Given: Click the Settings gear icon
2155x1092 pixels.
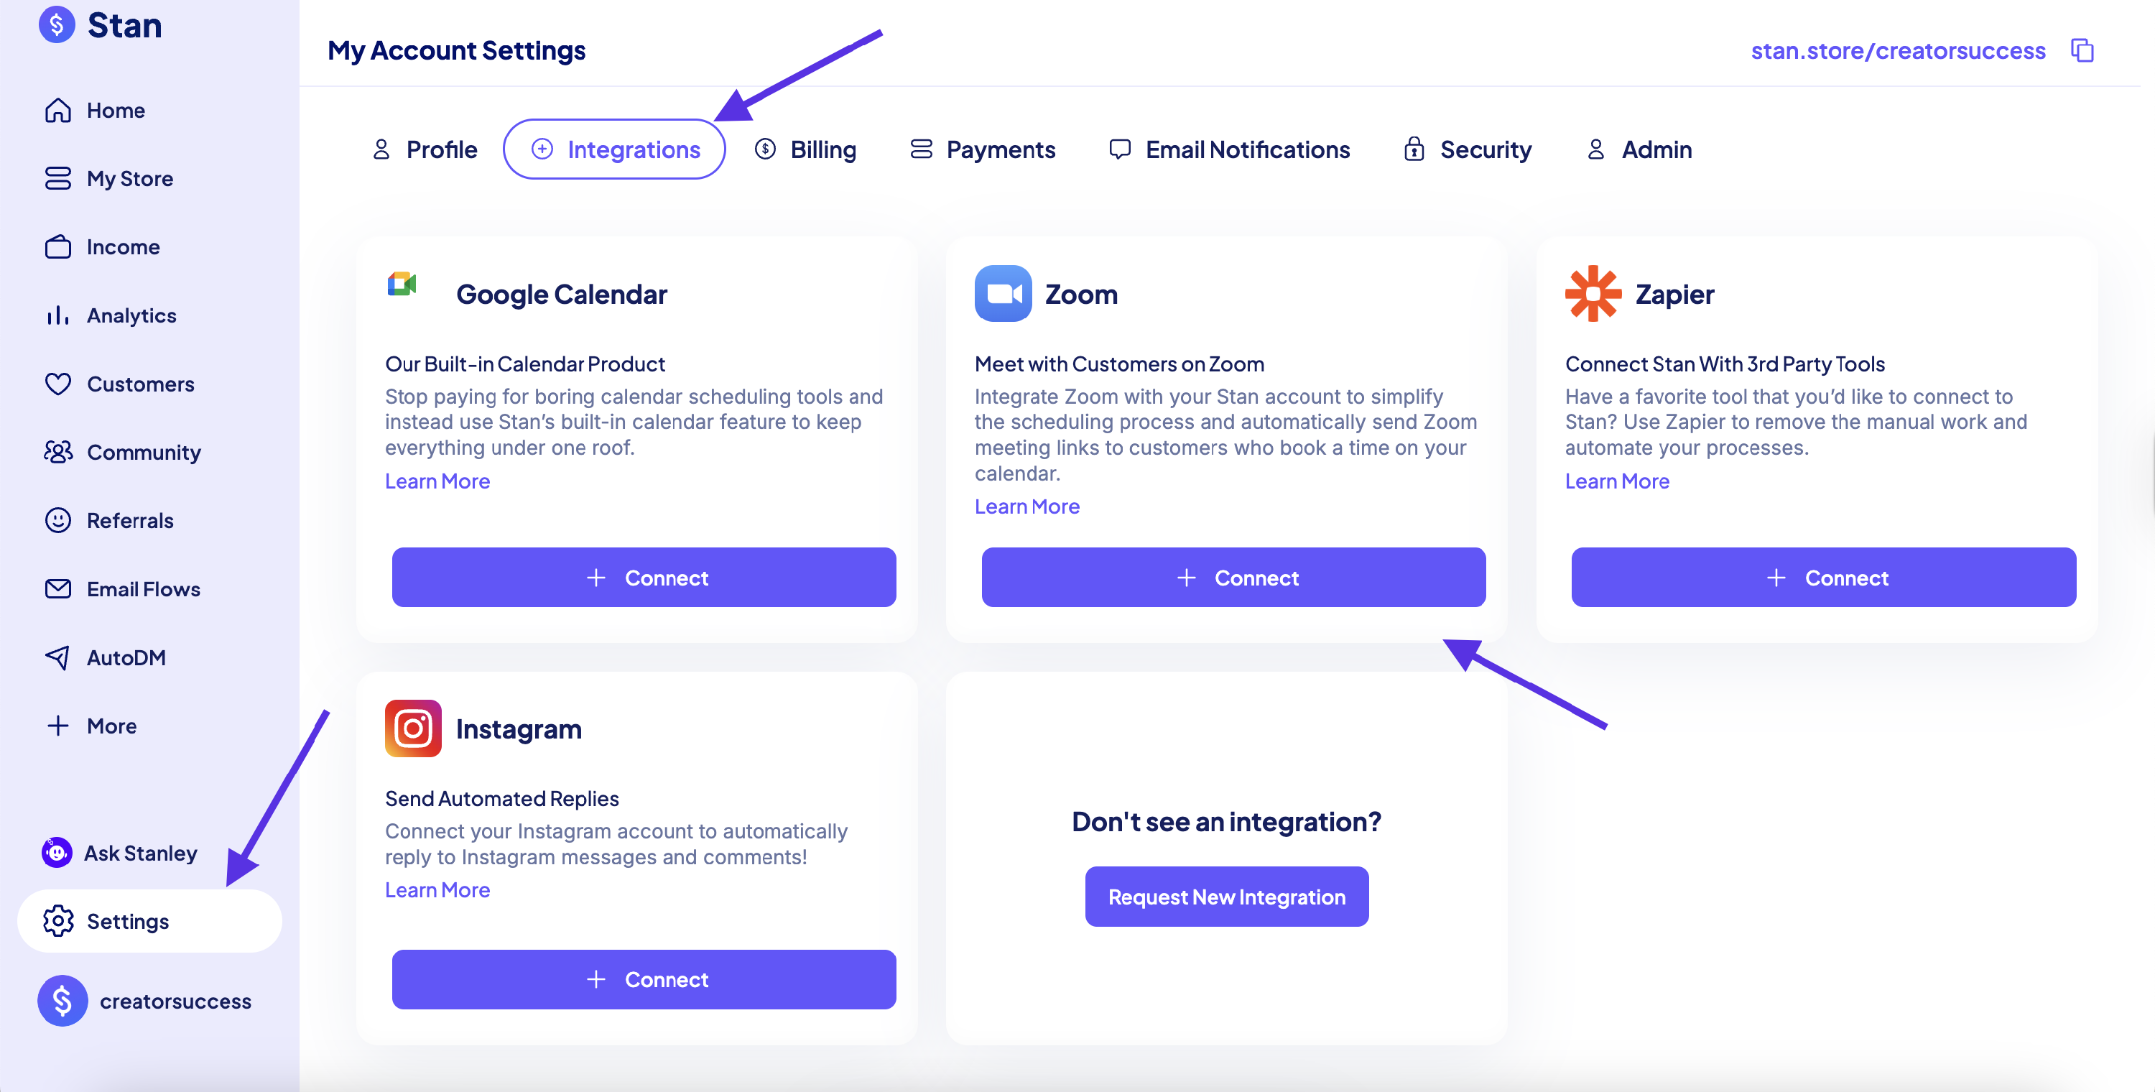Looking at the screenshot, I should (x=57, y=920).
